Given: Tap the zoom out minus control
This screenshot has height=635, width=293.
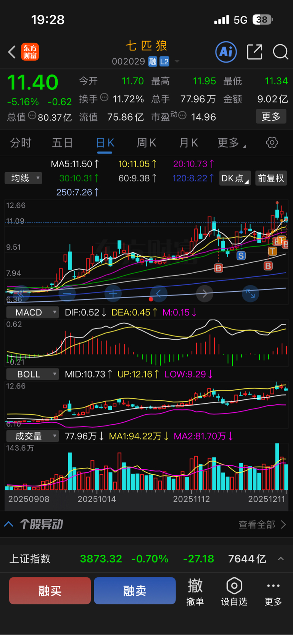Looking at the screenshot, I should tap(67, 294).
